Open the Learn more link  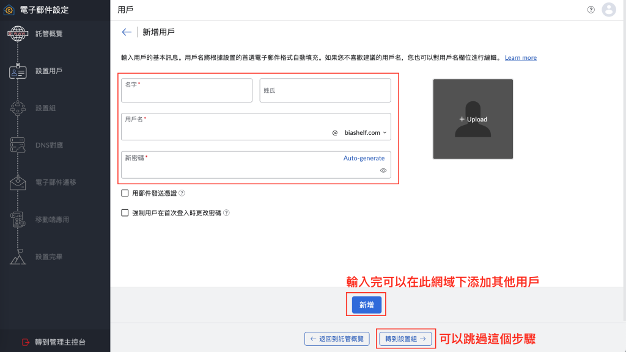521,58
